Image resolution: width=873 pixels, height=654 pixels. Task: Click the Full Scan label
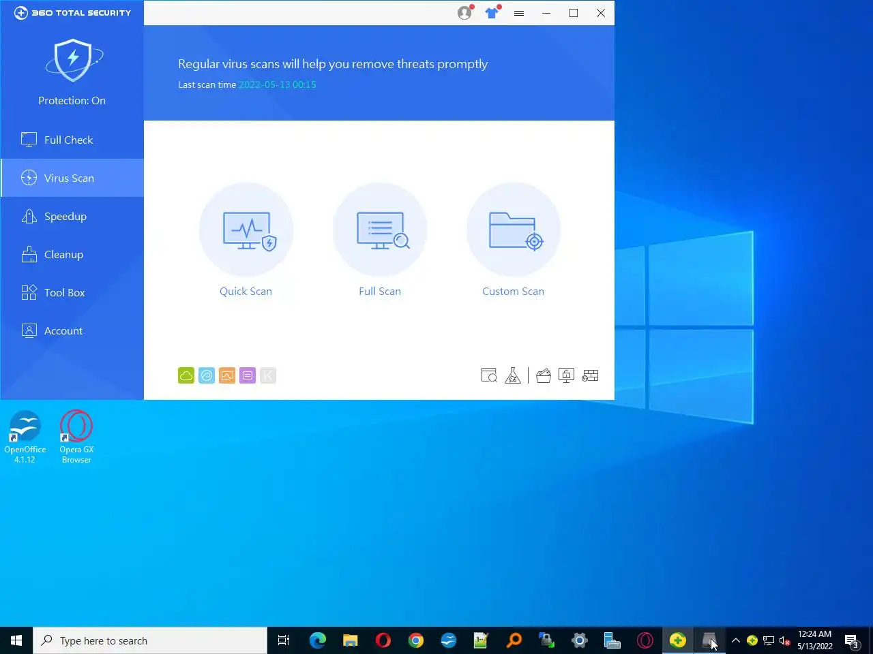(x=380, y=291)
